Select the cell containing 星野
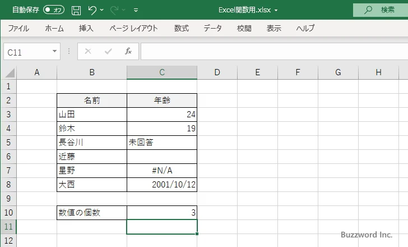This screenshot has width=408, height=247. click(92, 171)
